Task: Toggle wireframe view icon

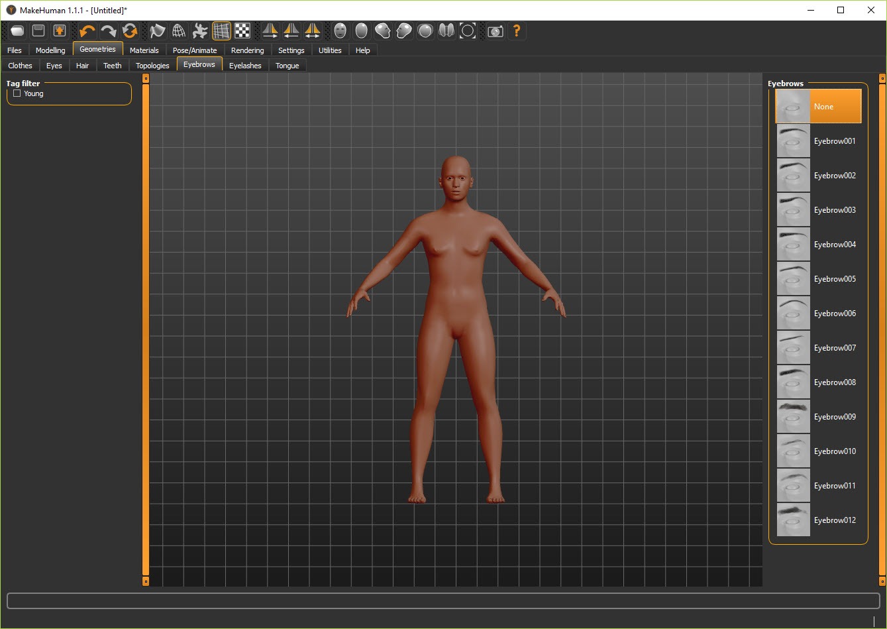Action: [178, 31]
